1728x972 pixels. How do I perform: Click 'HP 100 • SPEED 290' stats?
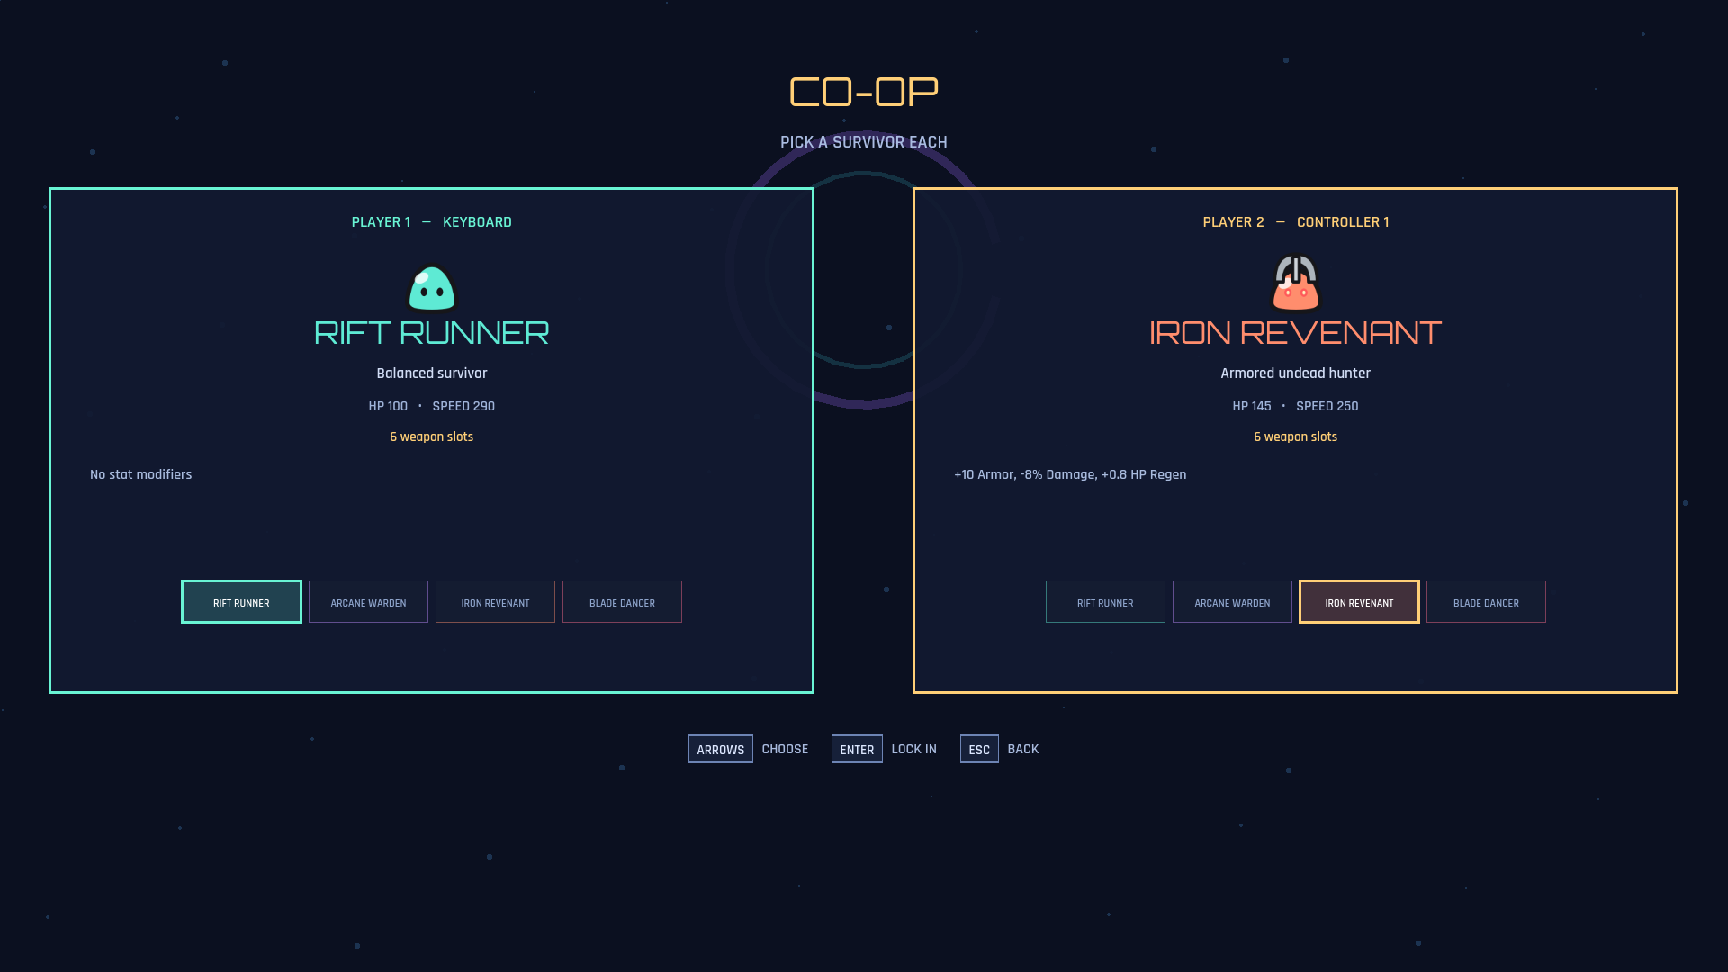tap(432, 406)
